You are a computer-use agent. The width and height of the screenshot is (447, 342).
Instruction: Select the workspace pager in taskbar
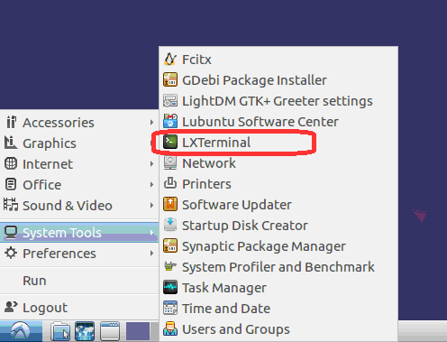coord(138,331)
